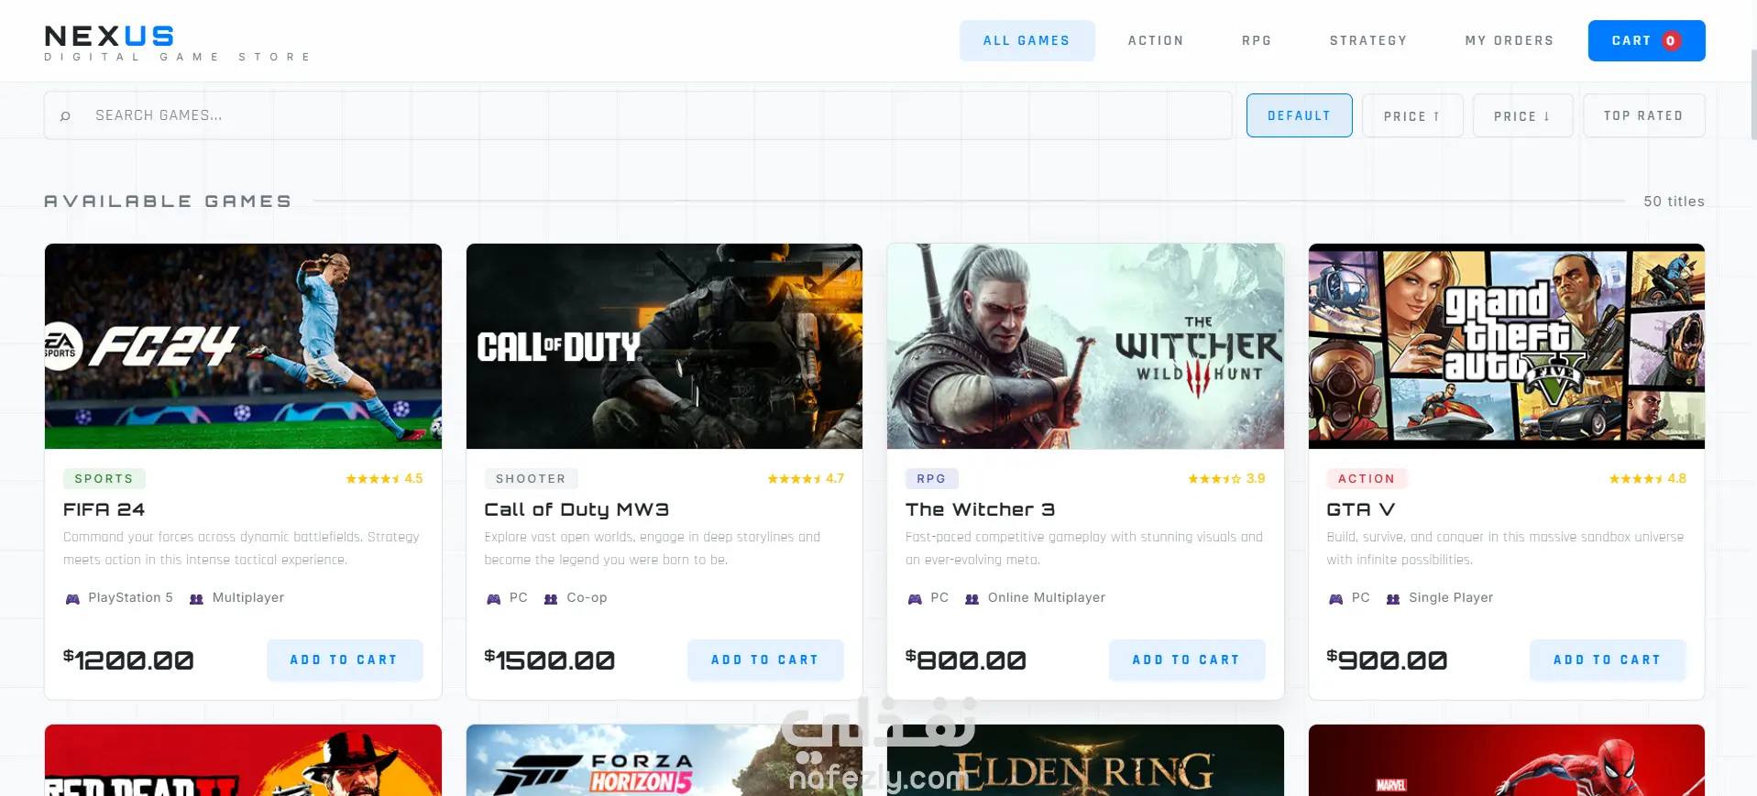Select the Default sort option
This screenshot has width=1757, height=796.
tap(1299, 115)
